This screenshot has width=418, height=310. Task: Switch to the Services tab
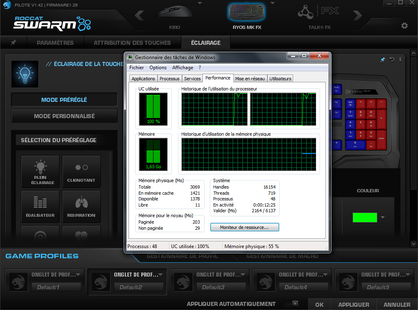(x=192, y=79)
